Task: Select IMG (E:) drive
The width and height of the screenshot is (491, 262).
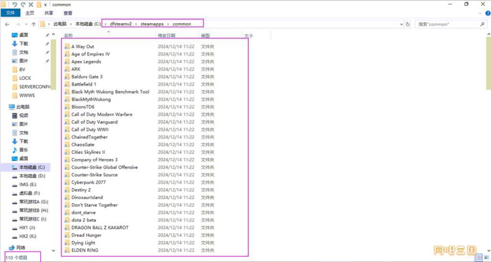Action: tap(27, 184)
